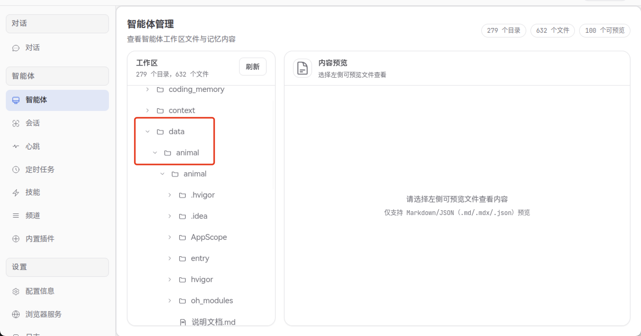
Task: Click the .hvigor folder icon
Action: click(182, 195)
